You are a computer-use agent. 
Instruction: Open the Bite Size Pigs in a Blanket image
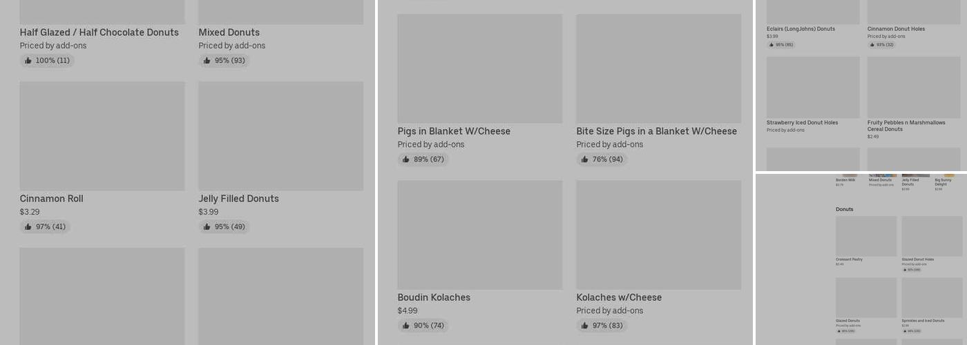(658, 68)
